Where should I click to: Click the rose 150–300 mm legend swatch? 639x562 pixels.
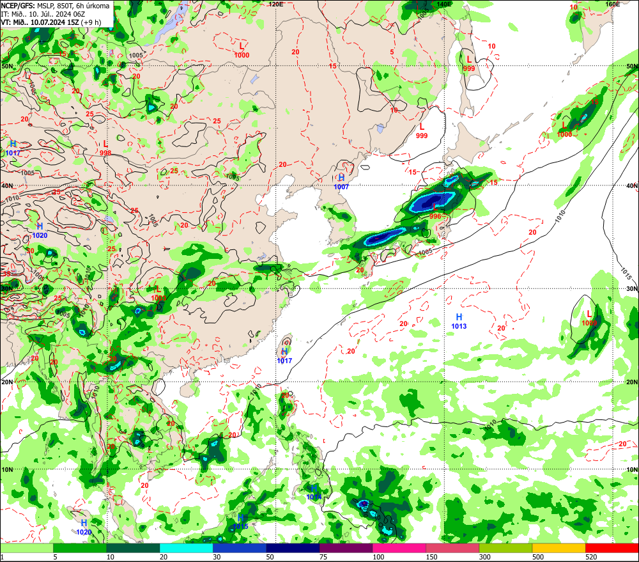452,548
